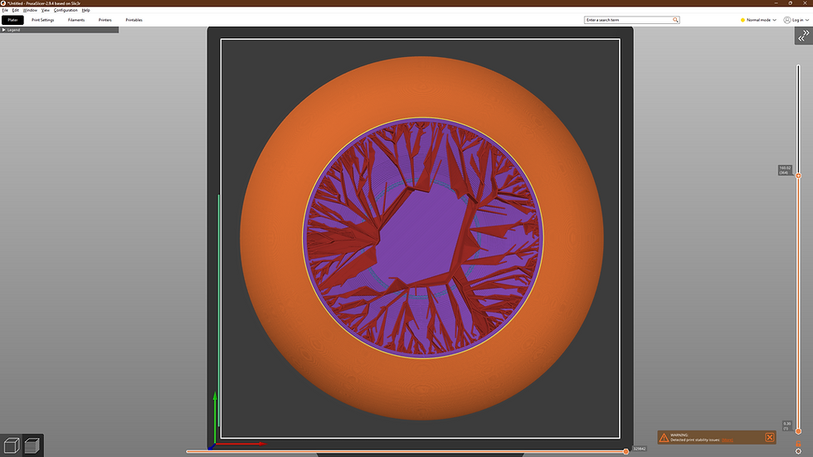The image size is (813, 457).
Task: Open the Window menu
Action: point(30,10)
